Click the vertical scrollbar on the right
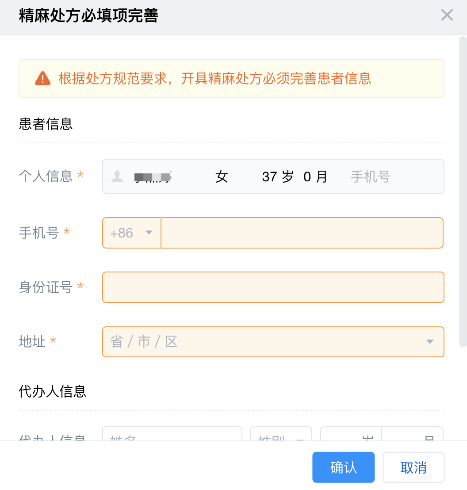The height and width of the screenshot is (490, 467). (x=463, y=190)
